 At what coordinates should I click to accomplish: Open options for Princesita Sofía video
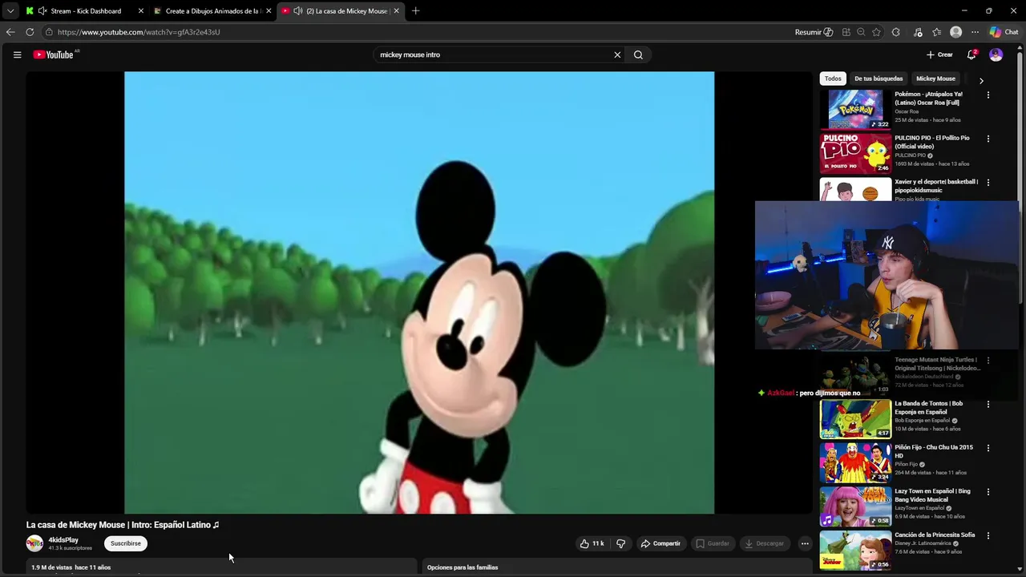[x=988, y=535]
